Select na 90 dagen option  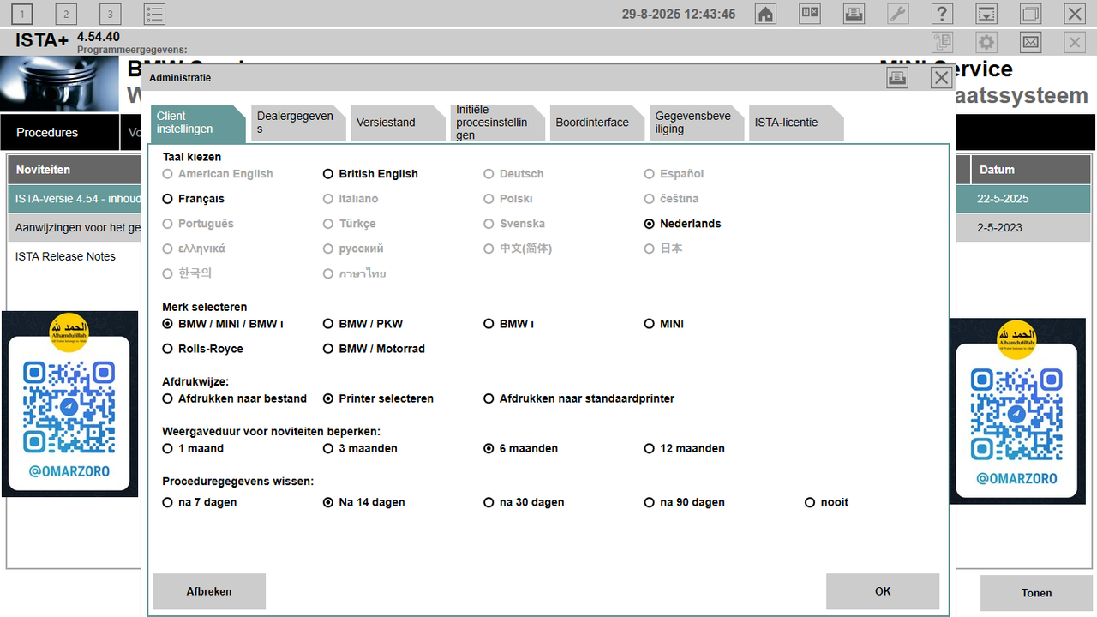pyautogui.click(x=685, y=502)
